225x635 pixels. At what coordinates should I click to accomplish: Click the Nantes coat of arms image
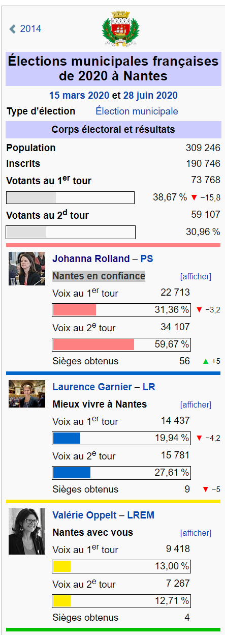coord(120,28)
